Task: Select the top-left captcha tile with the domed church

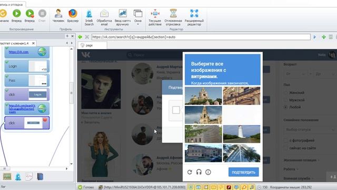Action: [x=203, y=96]
